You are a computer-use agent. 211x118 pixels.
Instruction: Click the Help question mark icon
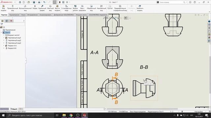click(x=195, y=2)
